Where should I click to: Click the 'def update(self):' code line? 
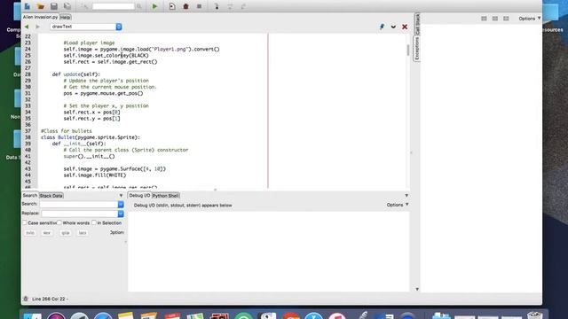point(76,74)
